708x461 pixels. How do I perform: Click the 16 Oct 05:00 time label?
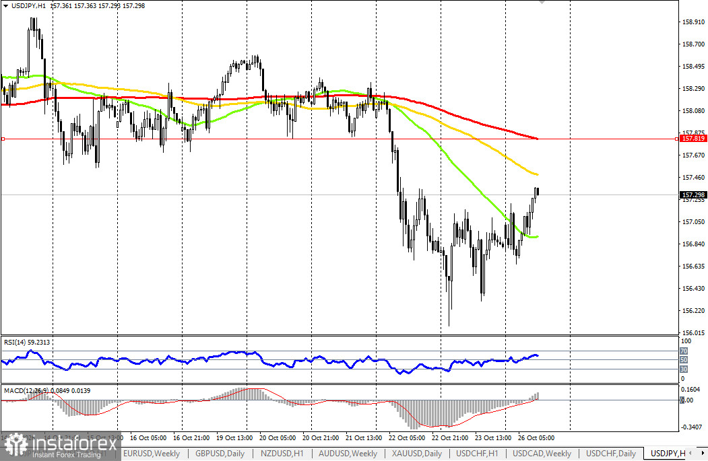148,437
